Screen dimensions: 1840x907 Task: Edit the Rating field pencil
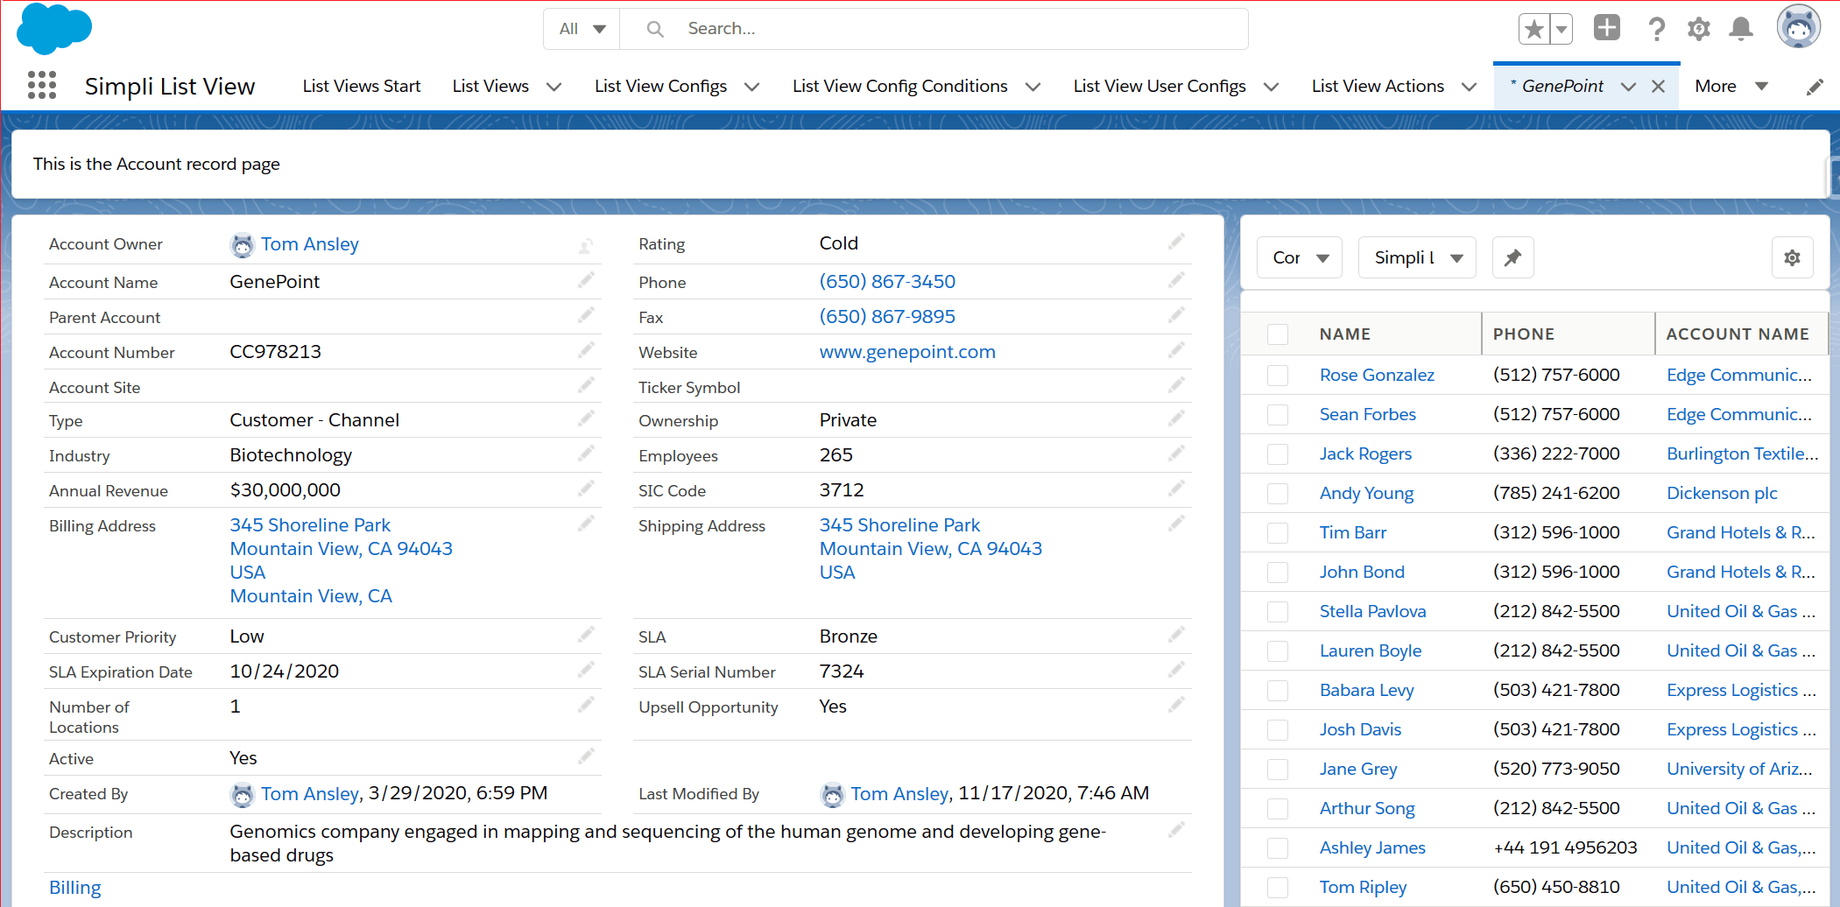[1176, 242]
